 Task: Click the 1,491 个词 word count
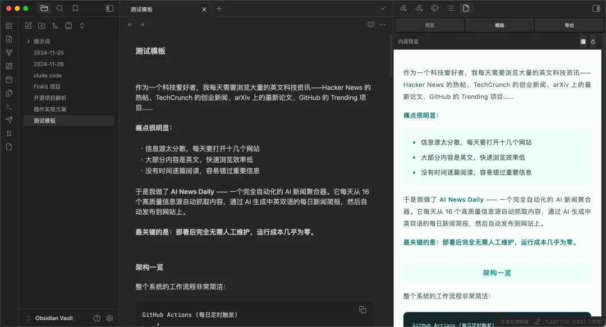557,321
